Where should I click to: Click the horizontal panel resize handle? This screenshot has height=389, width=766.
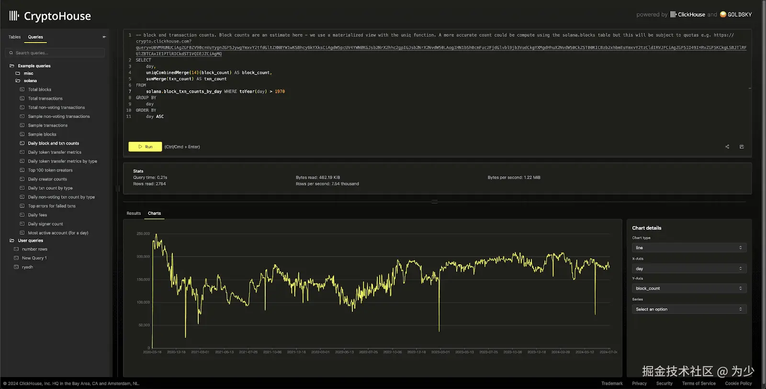[434, 202]
